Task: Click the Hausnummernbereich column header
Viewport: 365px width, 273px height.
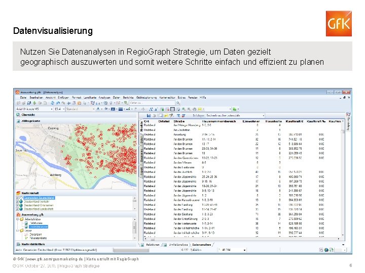Action: [219, 121]
